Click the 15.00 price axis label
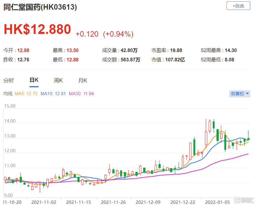Screen dimensions: 256x205 pos(10,106)
